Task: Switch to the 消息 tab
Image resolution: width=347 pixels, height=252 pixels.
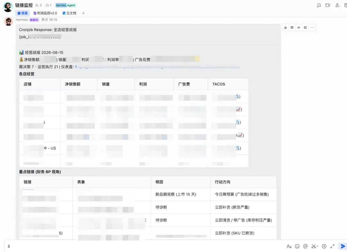Action: (22, 13)
